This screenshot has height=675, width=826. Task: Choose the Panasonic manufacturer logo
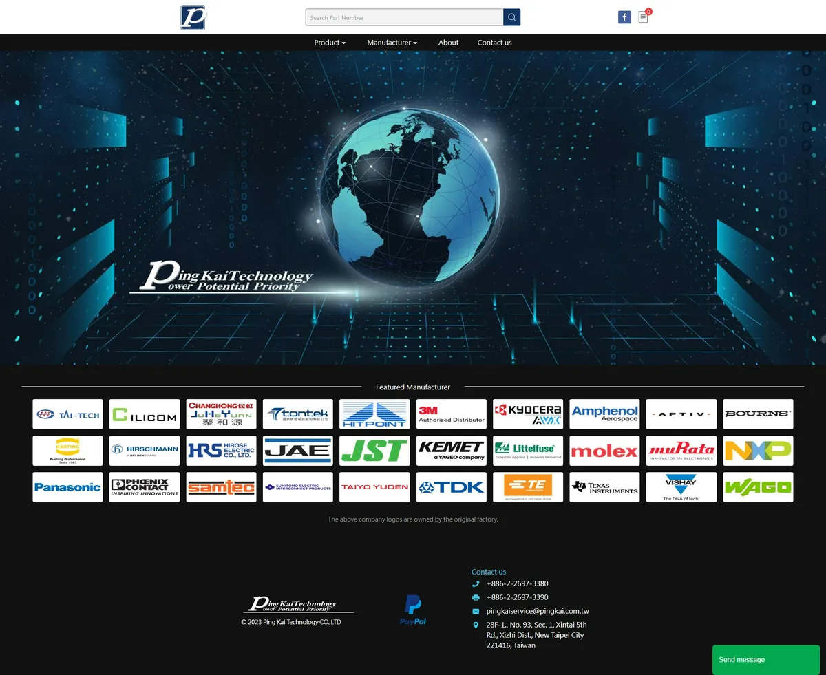[67, 487]
